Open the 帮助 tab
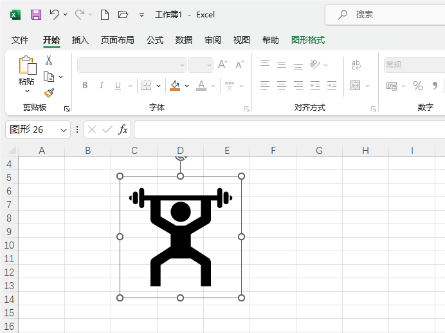Screen dimensions: 445x333 271,40
